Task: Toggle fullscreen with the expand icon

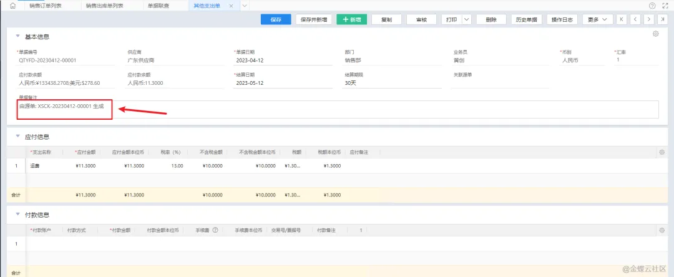Action: coord(665,6)
